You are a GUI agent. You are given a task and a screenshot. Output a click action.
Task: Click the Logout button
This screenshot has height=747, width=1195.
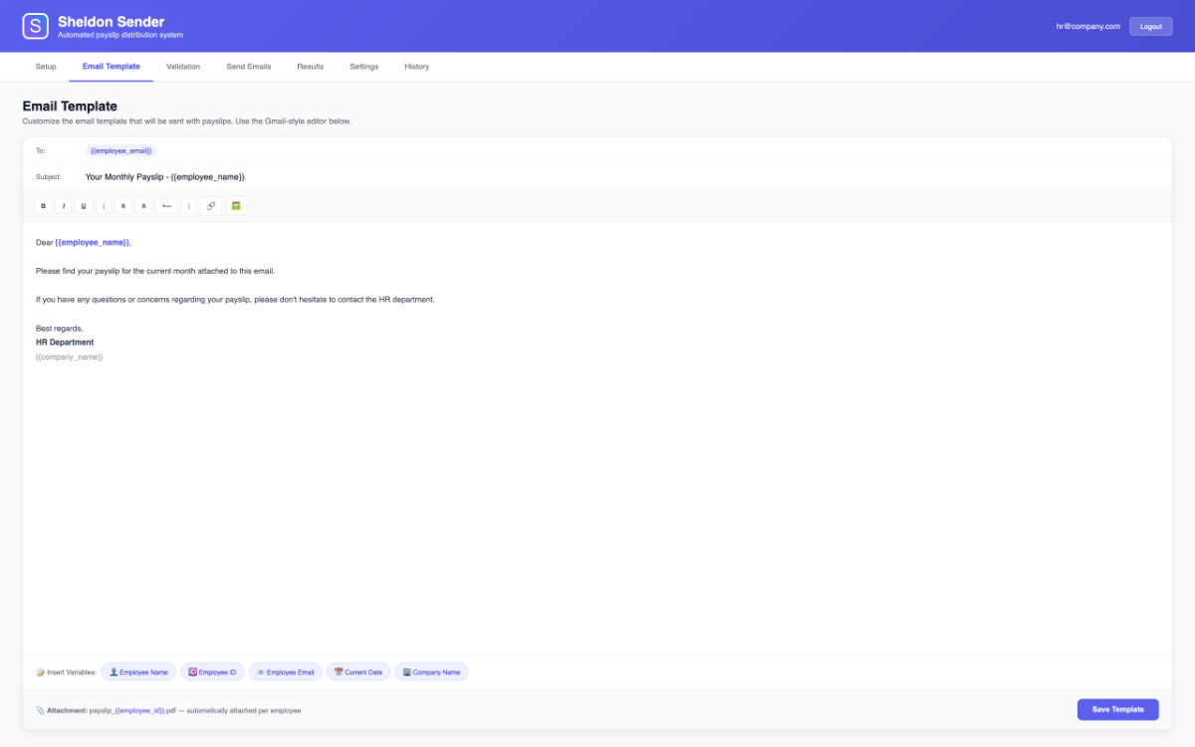point(1150,26)
